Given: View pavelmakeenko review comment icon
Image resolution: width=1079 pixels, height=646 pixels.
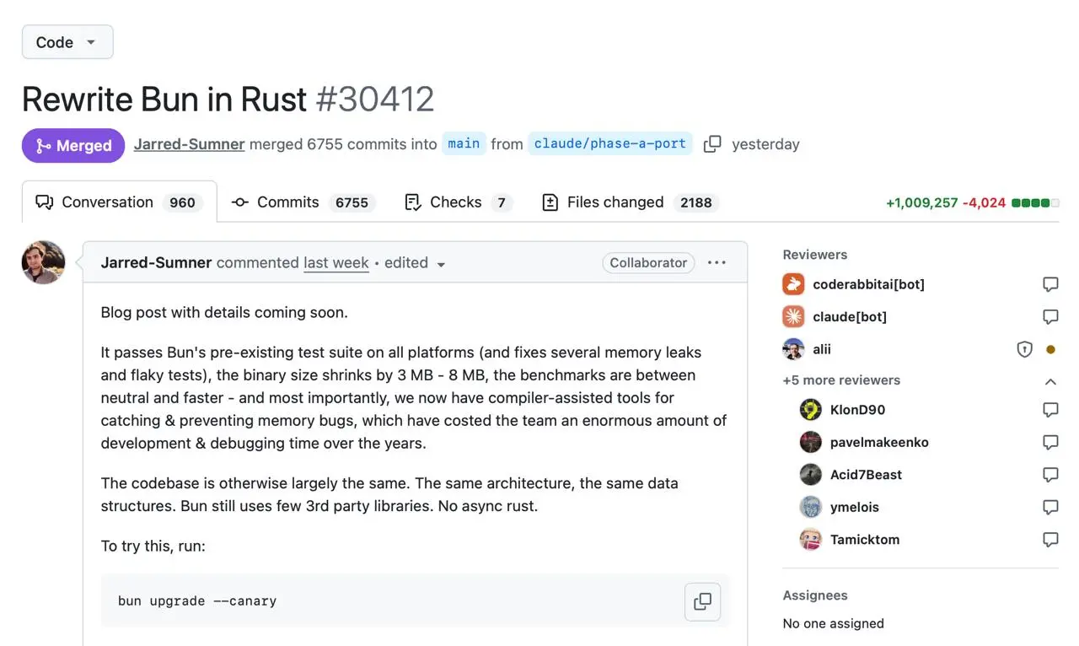Looking at the screenshot, I should point(1050,442).
